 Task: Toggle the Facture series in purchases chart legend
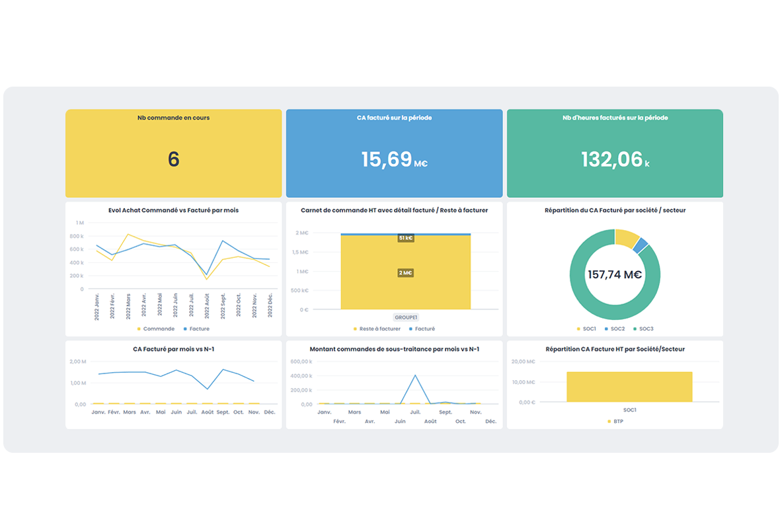[x=198, y=329]
